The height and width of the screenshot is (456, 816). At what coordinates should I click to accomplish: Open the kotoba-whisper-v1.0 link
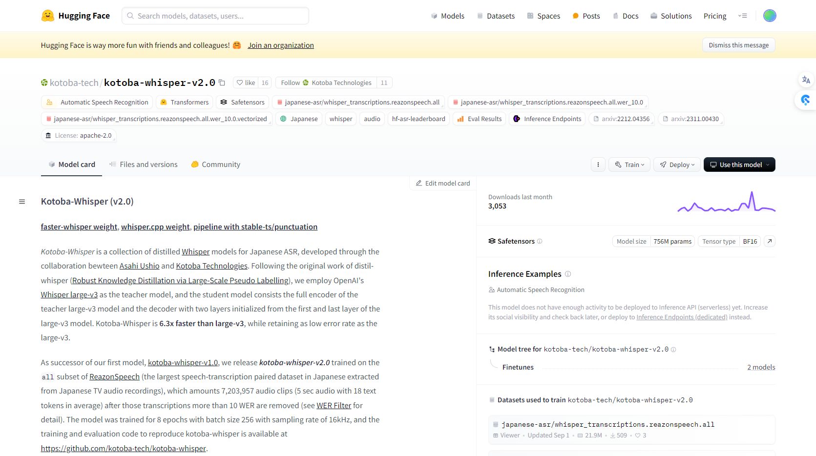pyautogui.click(x=183, y=362)
